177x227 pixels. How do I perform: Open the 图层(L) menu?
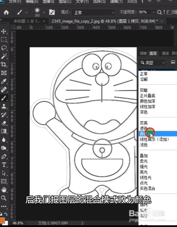tap(65, 2)
